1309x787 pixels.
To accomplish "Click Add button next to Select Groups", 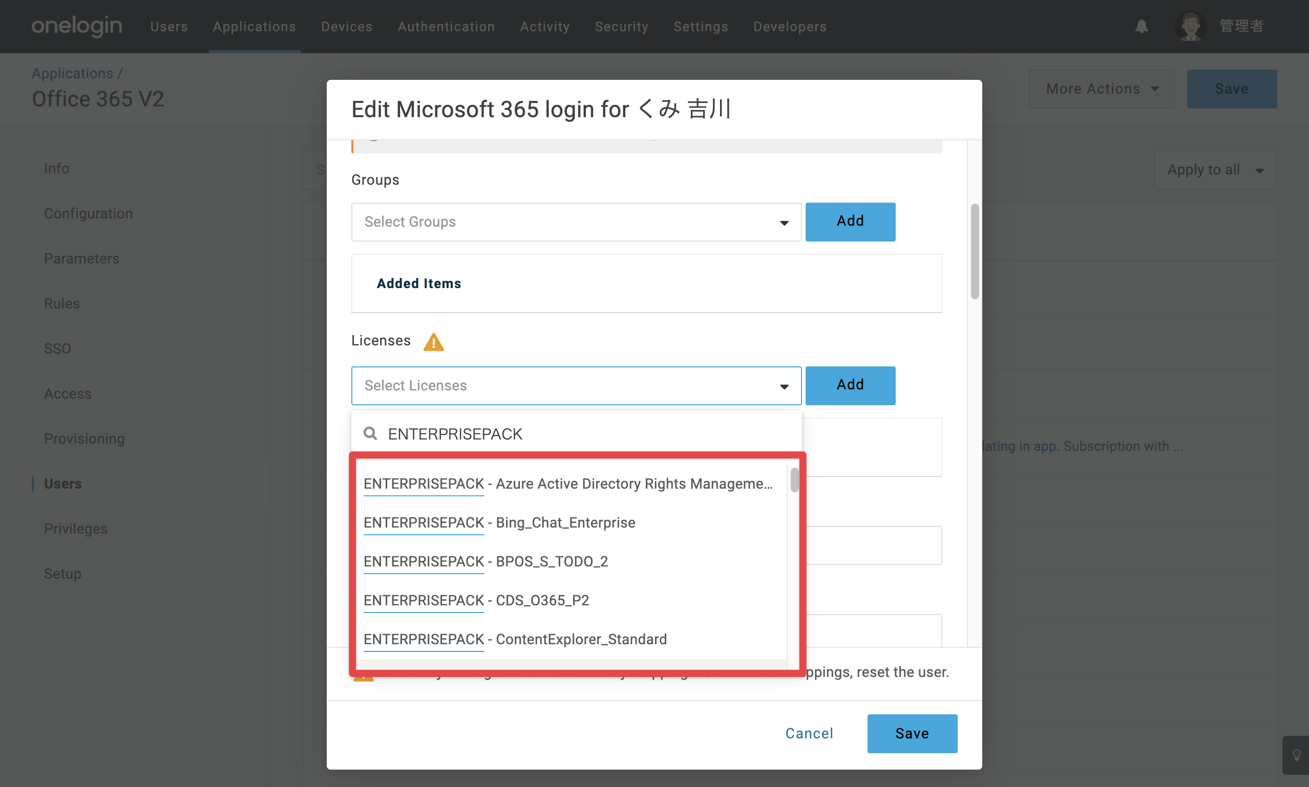I will click(x=850, y=222).
